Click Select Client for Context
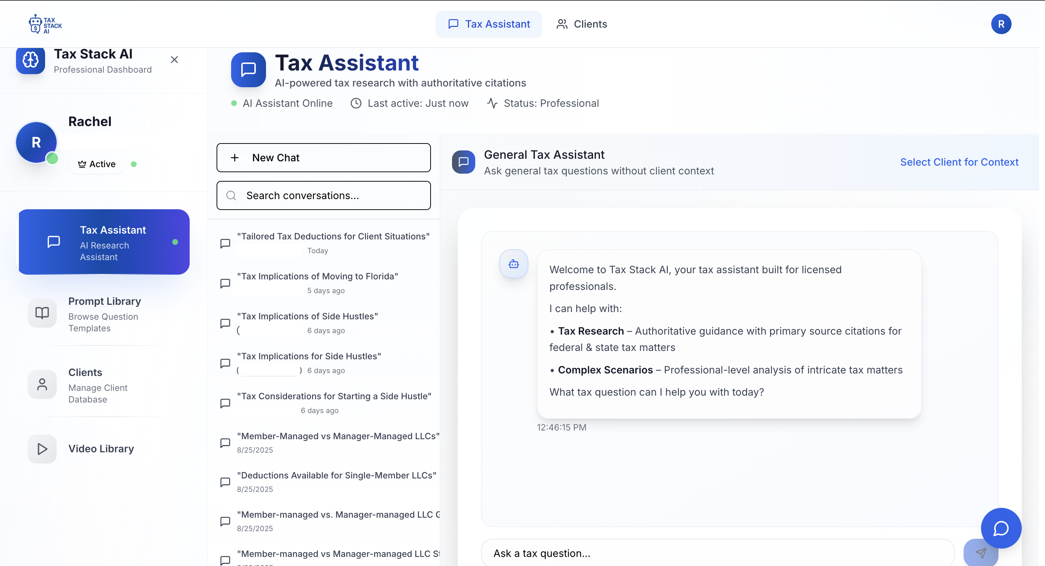The image size is (1045, 566). [x=959, y=162]
